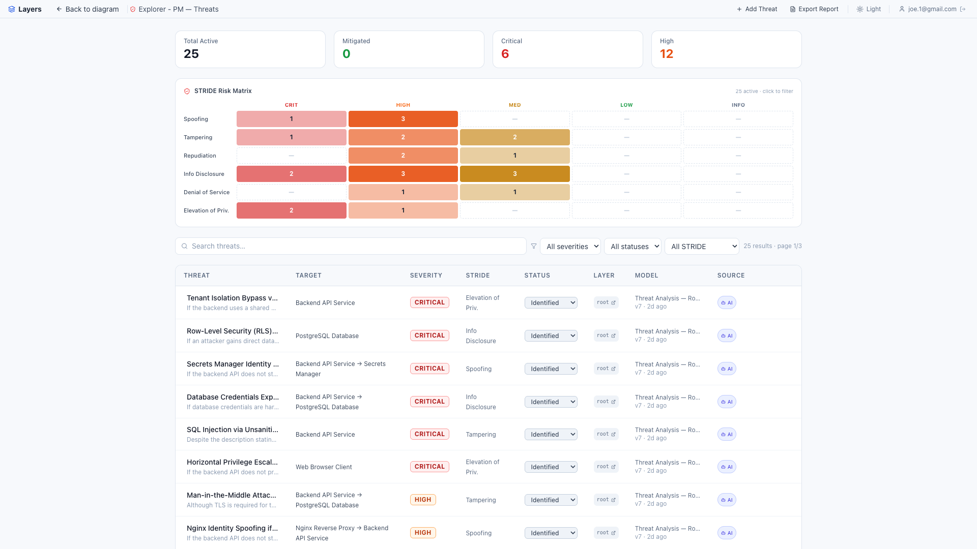The image size is (977, 549).
Task: Open the root layer link for Database Credentials threat
Action: 606,402
